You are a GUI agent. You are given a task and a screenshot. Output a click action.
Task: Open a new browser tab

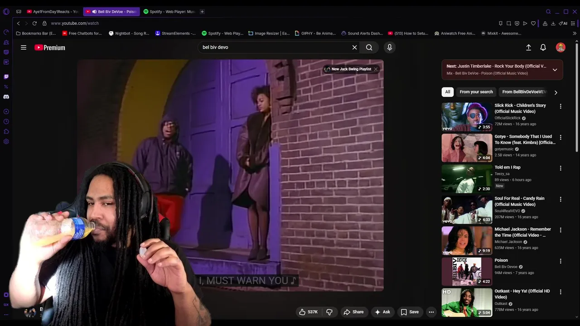202,11
